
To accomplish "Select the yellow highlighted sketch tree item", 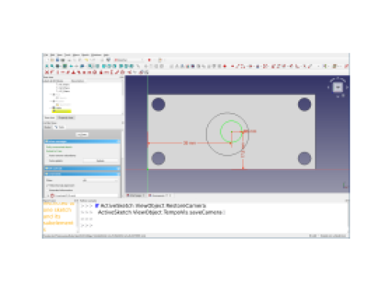I will click(62, 112).
